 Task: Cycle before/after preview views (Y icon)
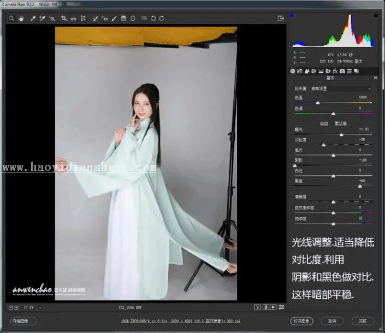tap(257, 307)
